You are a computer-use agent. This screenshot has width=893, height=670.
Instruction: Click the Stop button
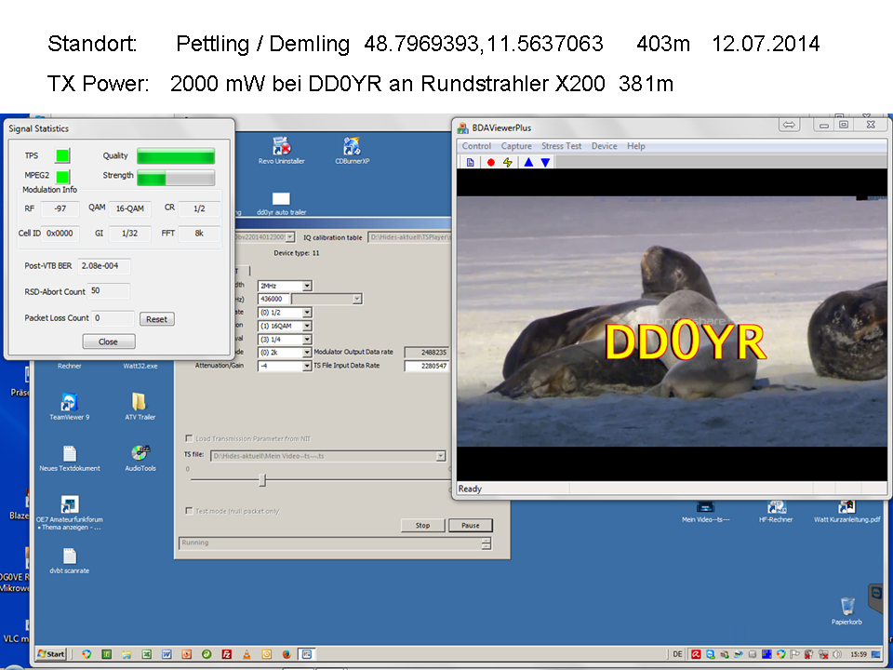click(422, 525)
